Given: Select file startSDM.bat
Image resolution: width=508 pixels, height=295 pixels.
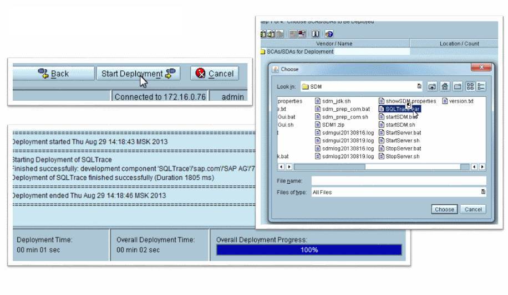Looking at the screenshot, I should pos(398,117).
